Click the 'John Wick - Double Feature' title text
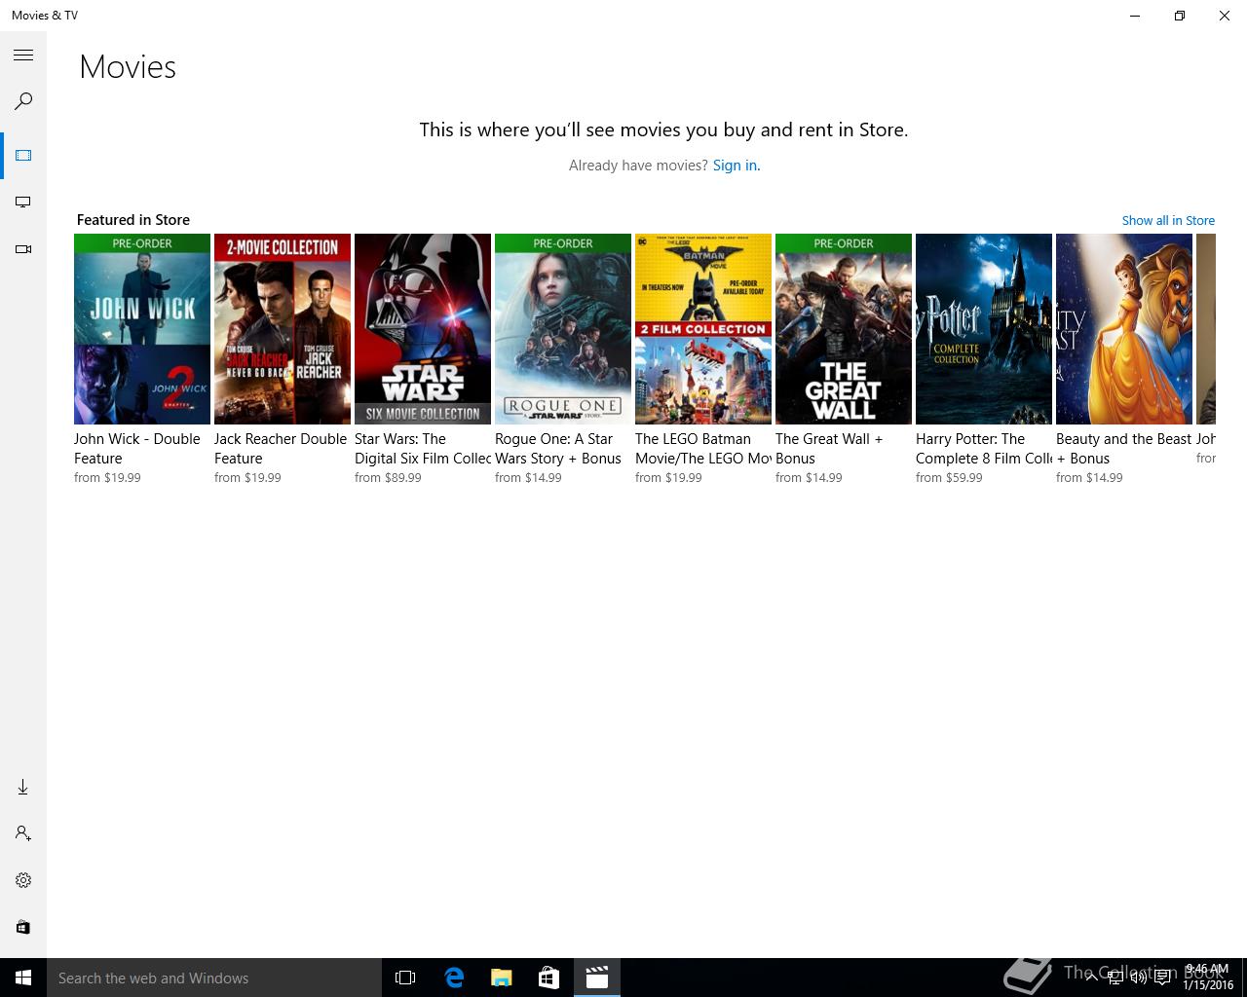1247x997 pixels. (x=137, y=449)
